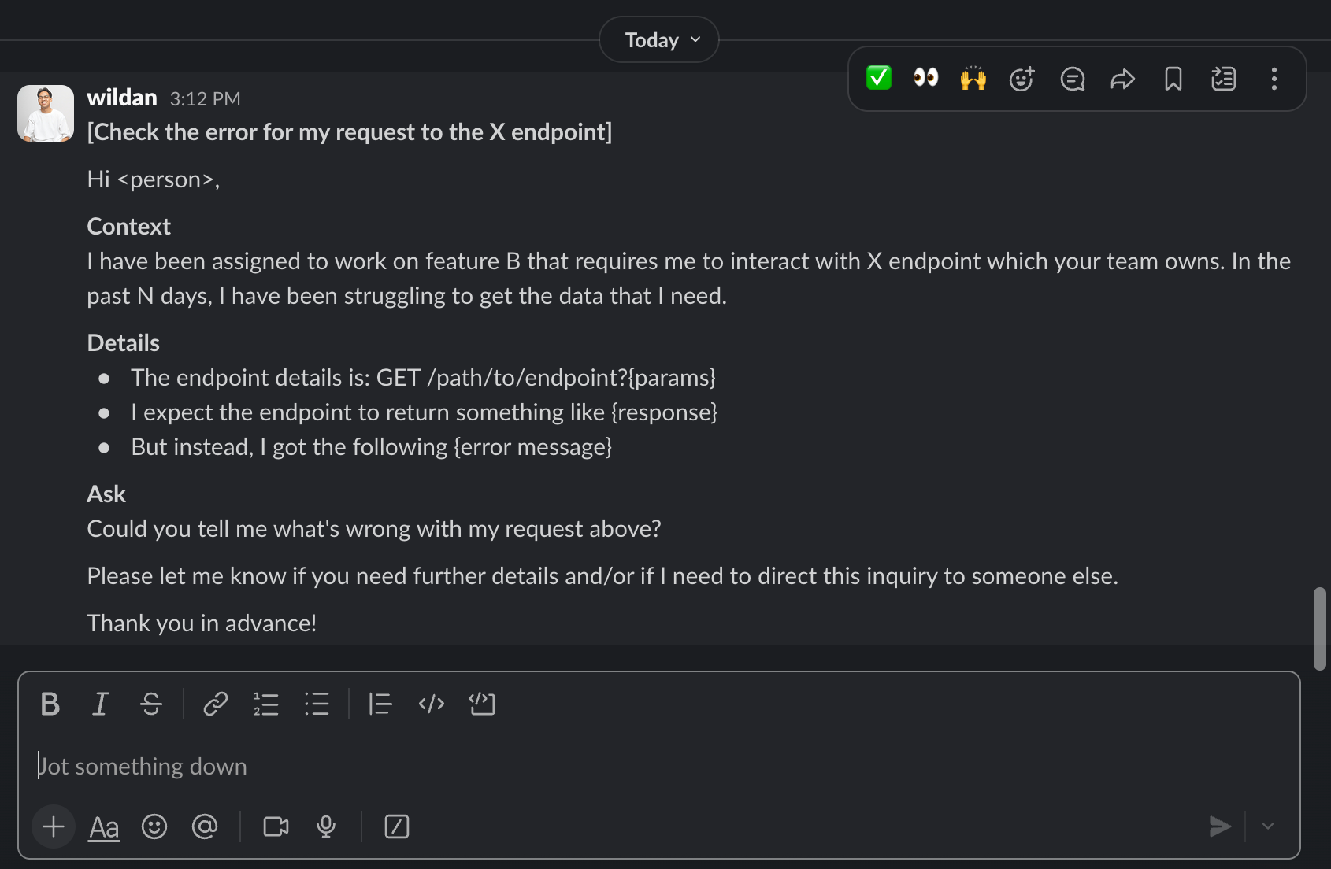Focus the 'Jot something down' message field
This screenshot has width=1331, height=869.
658,766
